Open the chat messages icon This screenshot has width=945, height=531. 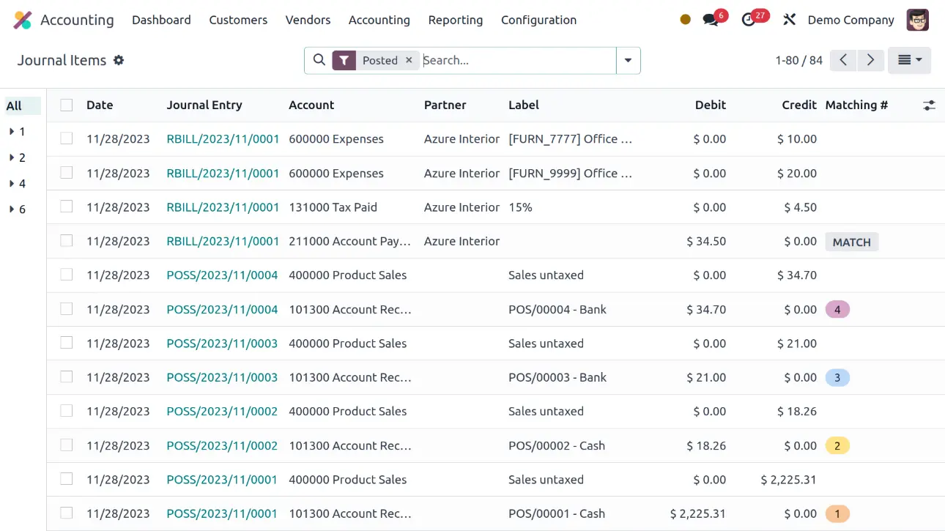[711, 21]
